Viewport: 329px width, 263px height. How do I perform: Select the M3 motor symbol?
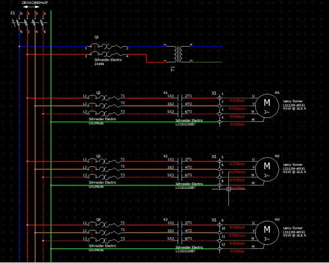(267, 233)
